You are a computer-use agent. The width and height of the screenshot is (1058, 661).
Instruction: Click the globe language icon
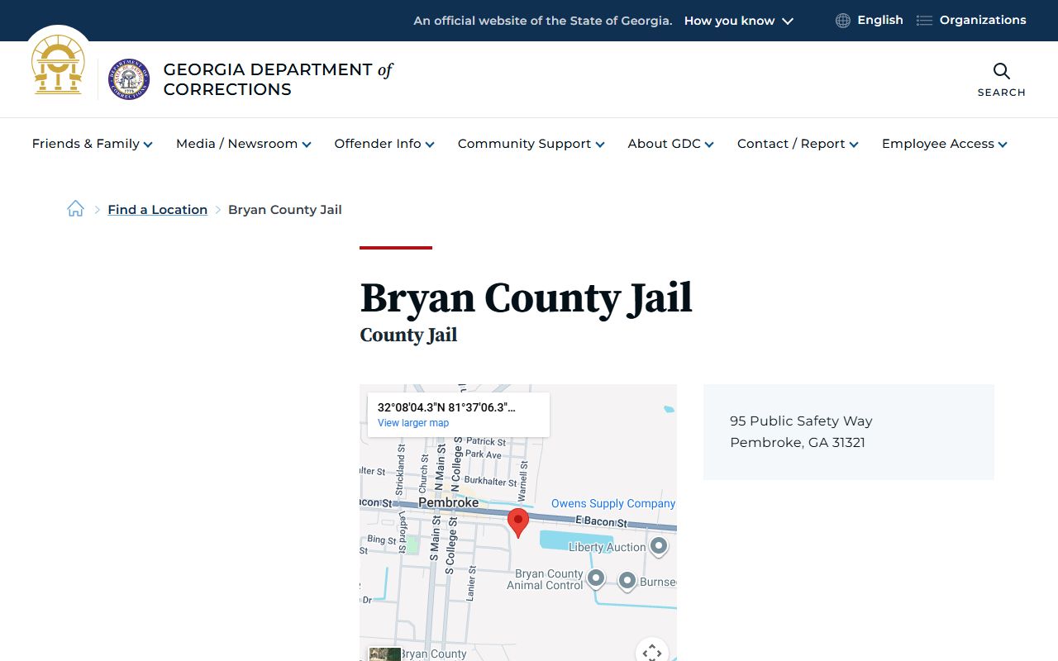(x=842, y=21)
